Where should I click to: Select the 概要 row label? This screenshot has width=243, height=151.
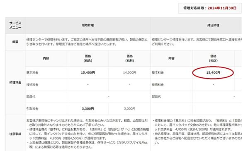[15, 42]
